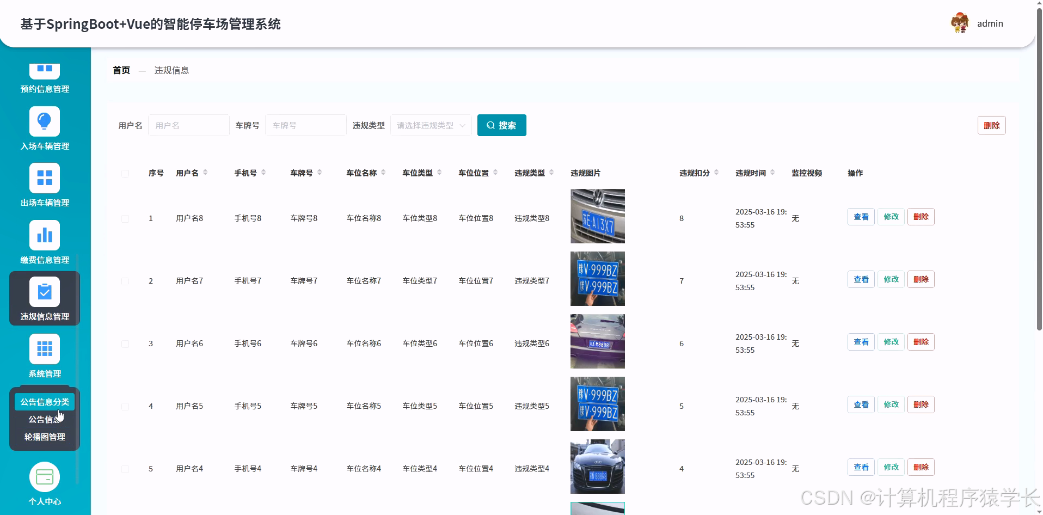Go to 首页 breadcrumb link

(121, 70)
